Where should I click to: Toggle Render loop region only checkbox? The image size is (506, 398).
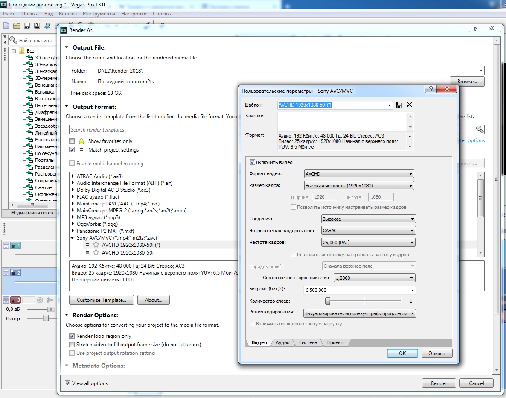pyautogui.click(x=72, y=336)
